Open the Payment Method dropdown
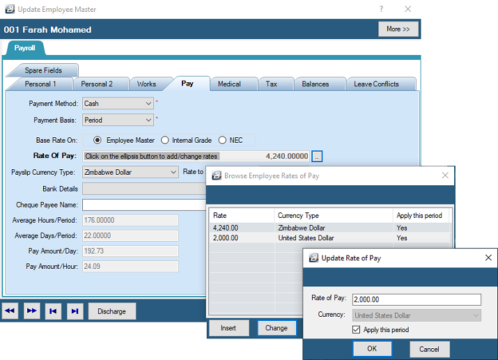The width and height of the screenshot is (498, 360). click(x=118, y=104)
